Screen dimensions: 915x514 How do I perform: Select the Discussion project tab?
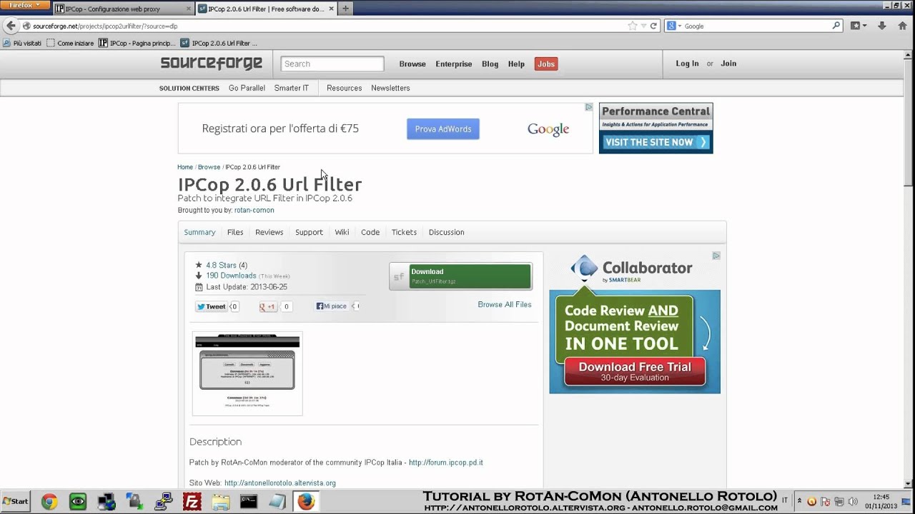446,232
